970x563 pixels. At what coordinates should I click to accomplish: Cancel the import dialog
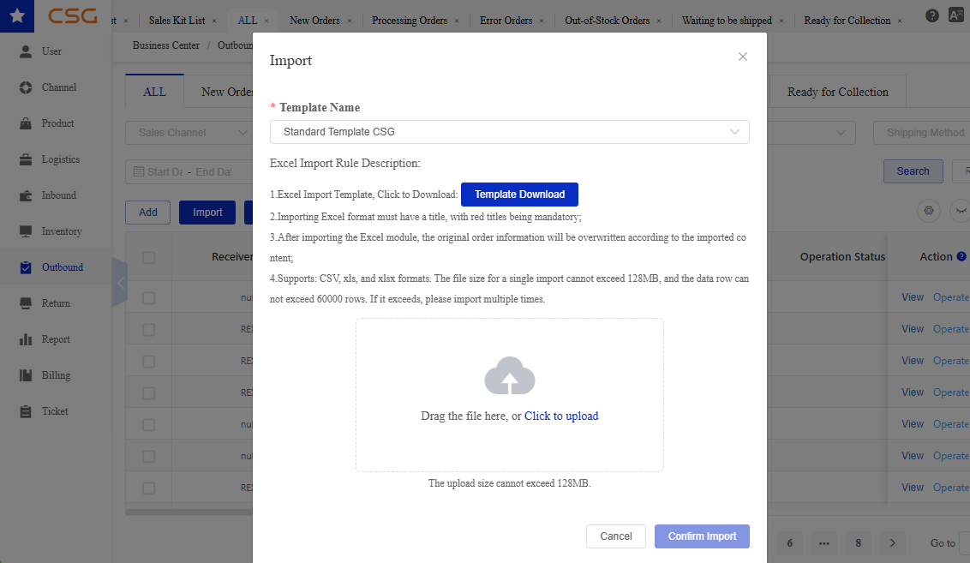point(615,536)
